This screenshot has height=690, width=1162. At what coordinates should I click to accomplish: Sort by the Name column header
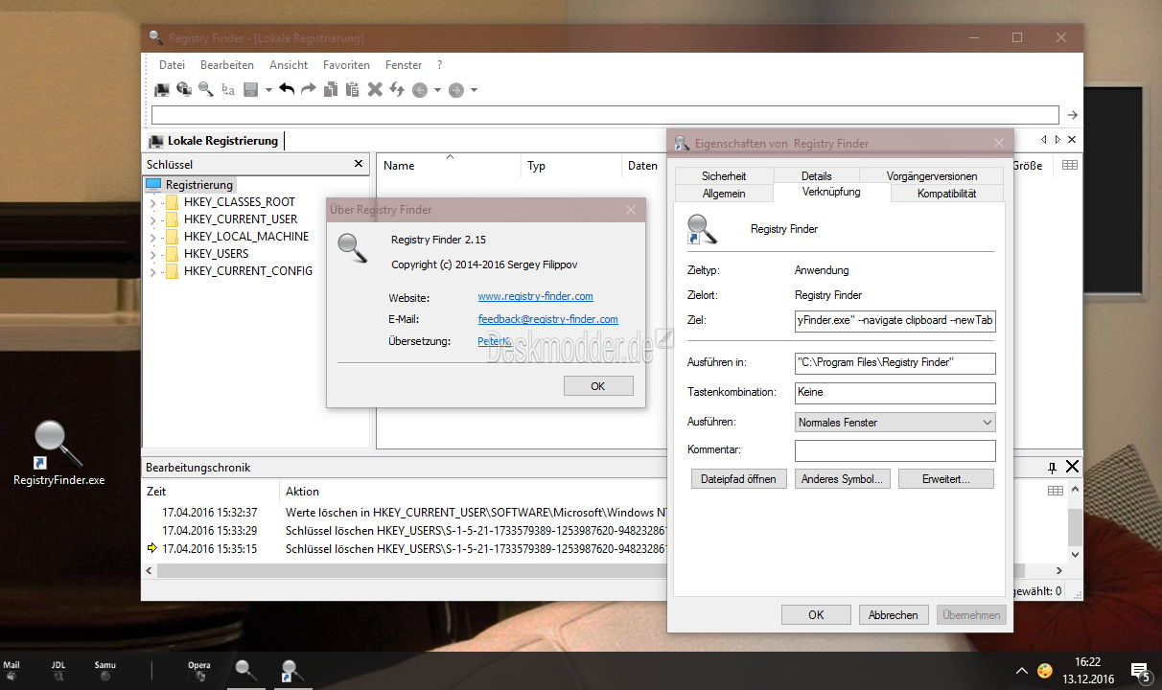click(x=449, y=166)
